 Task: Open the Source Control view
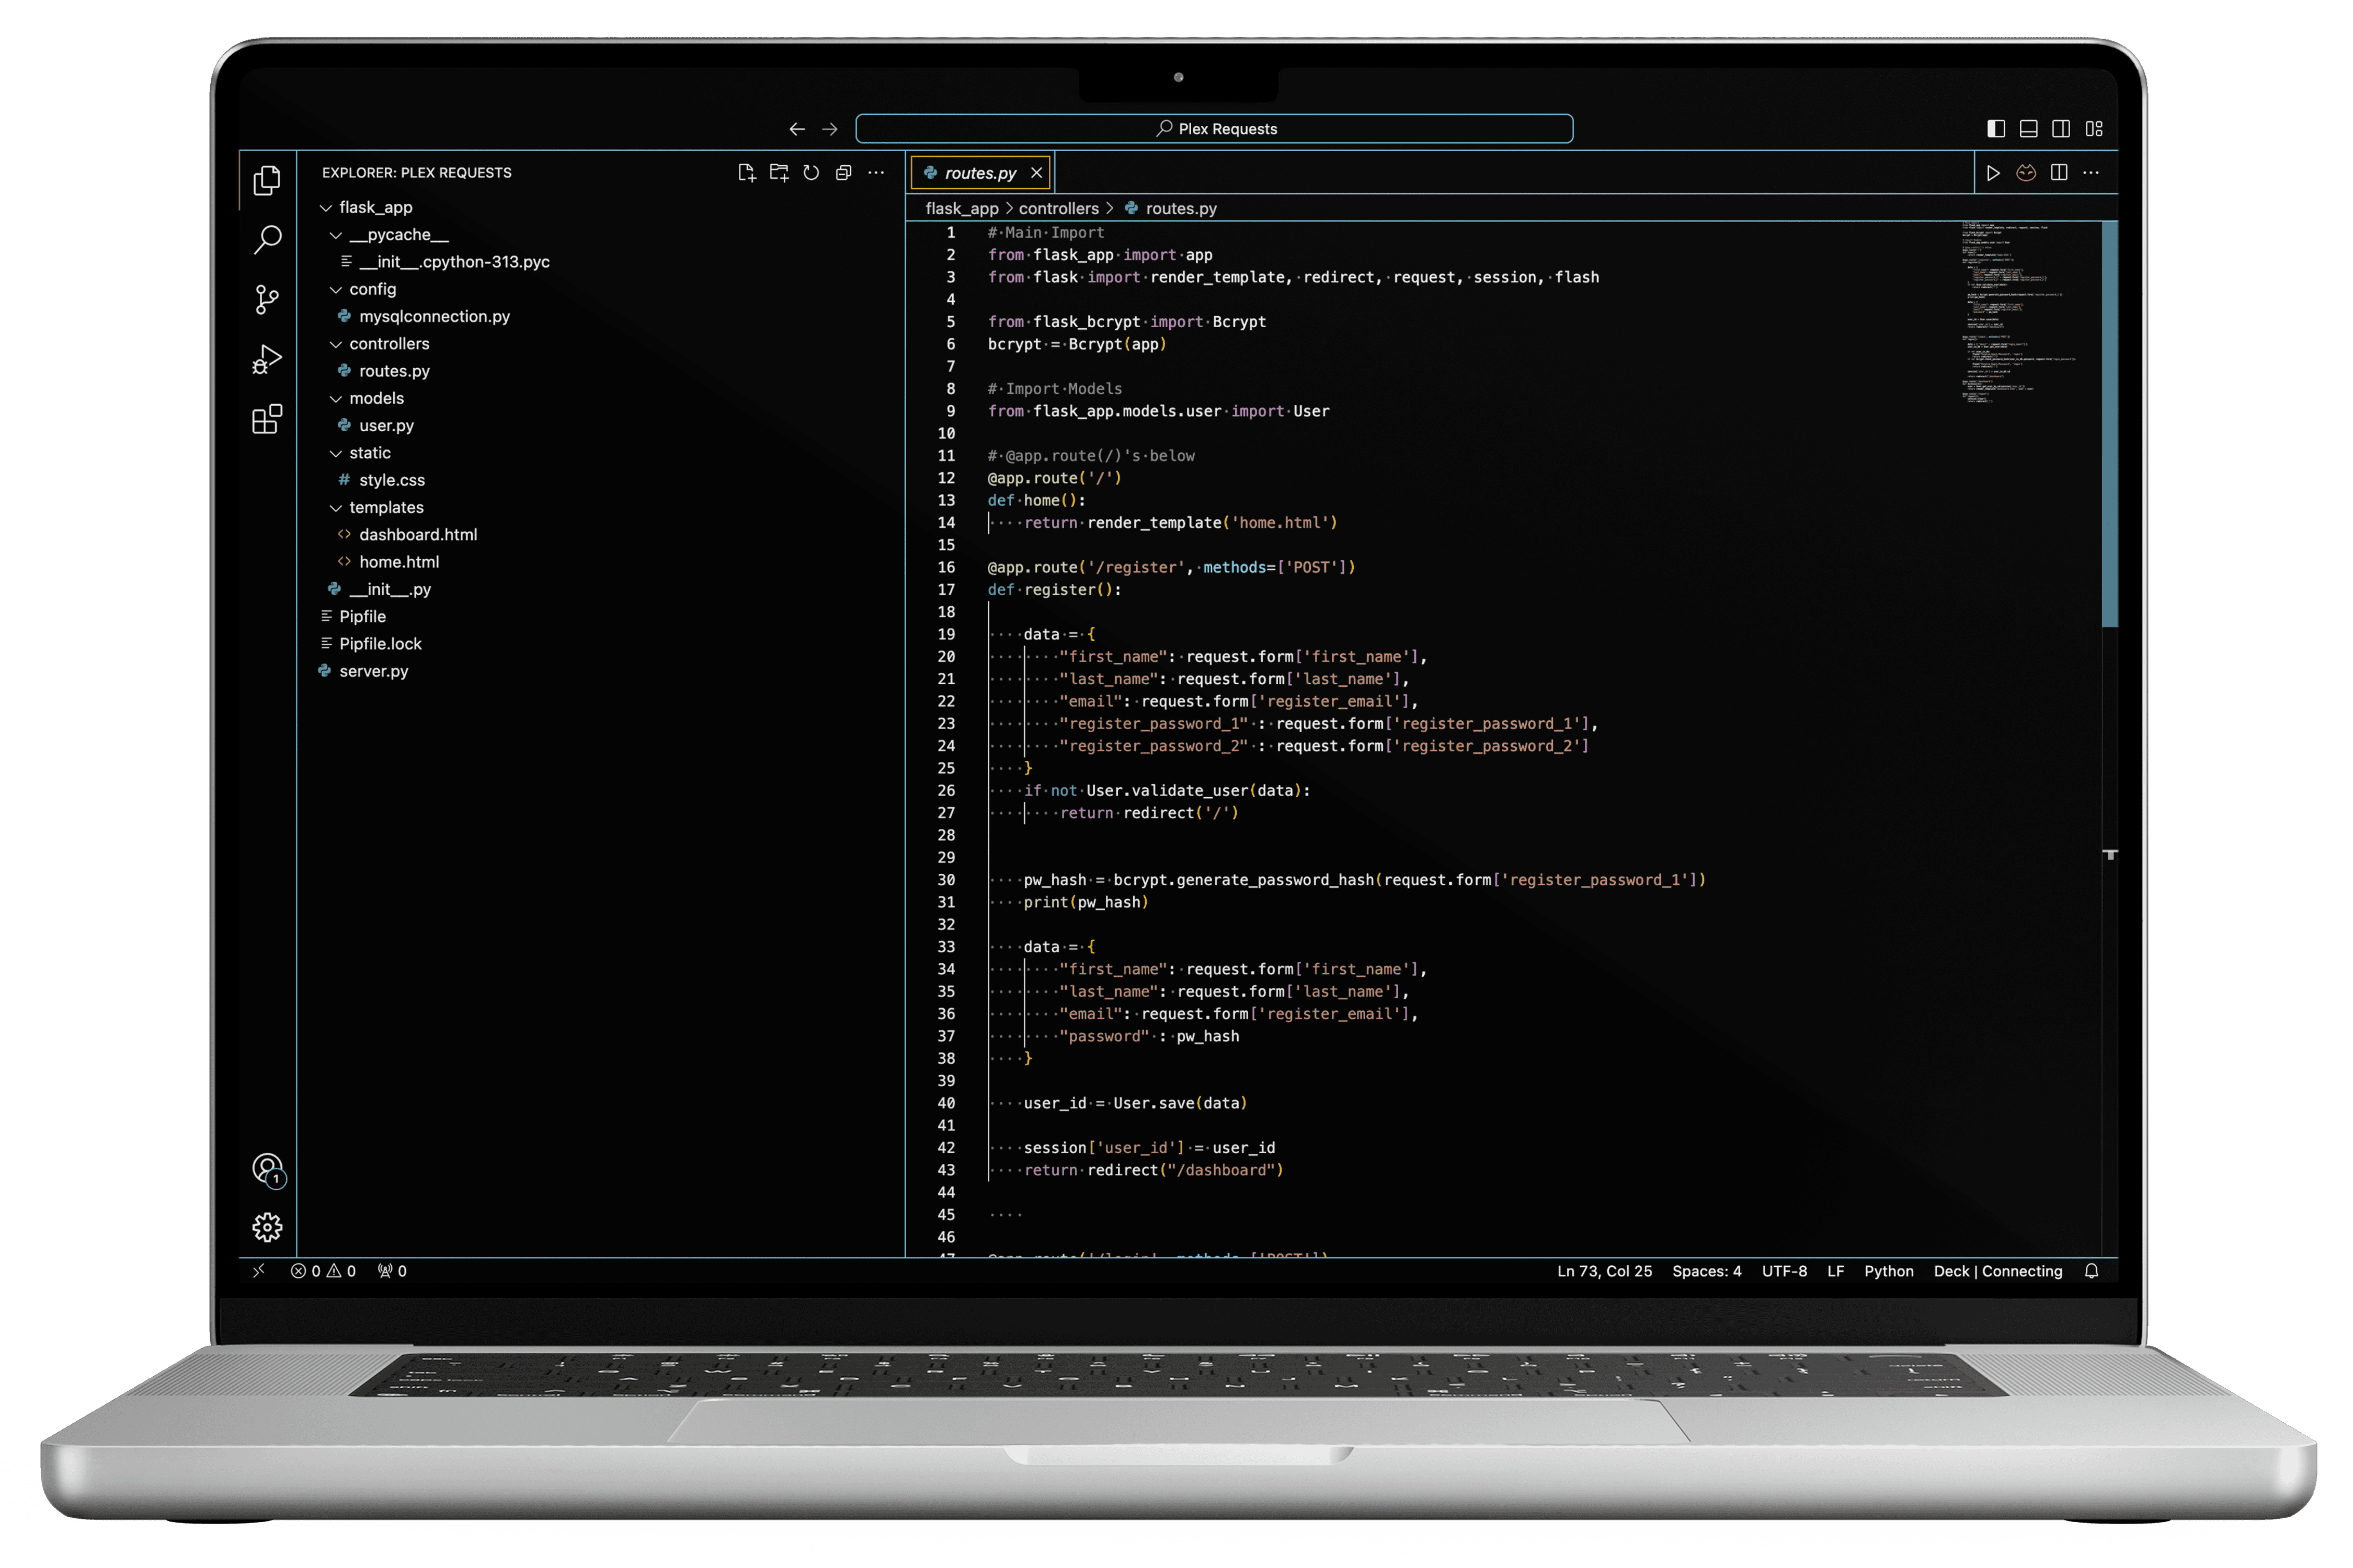(x=267, y=299)
